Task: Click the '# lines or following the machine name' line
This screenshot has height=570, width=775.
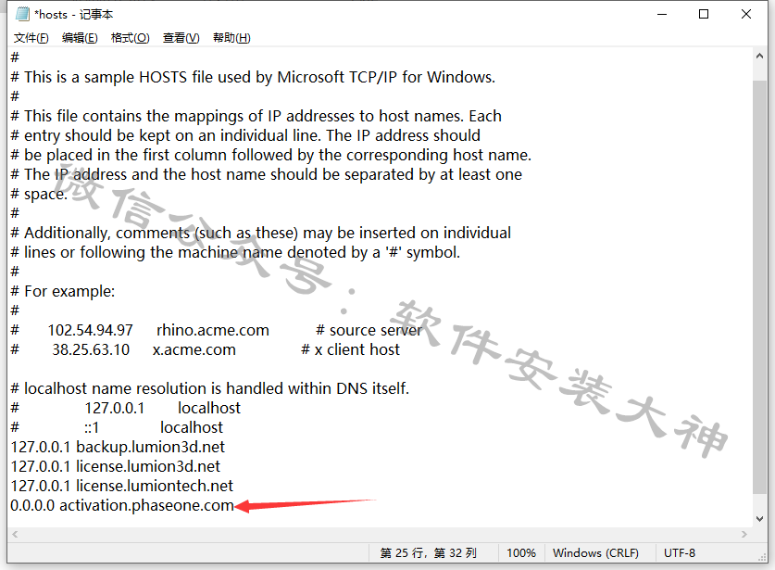Action: (235, 252)
